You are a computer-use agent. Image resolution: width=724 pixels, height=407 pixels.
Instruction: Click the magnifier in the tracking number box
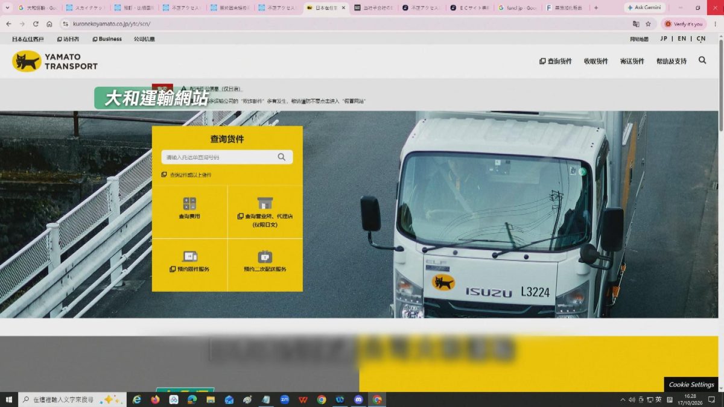click(x=282, y=157)
